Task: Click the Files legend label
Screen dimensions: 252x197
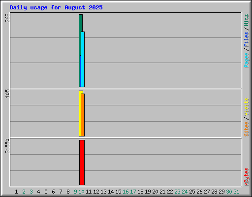Action: (x=246, y=39)
